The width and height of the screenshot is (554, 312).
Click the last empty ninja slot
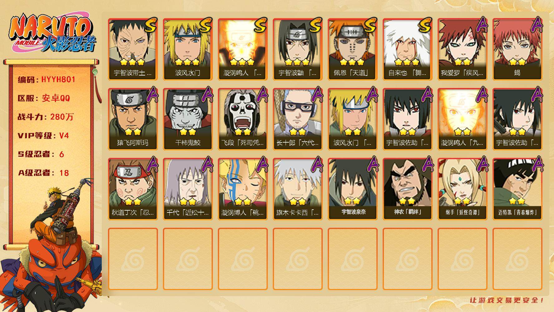tap(517, 259)
